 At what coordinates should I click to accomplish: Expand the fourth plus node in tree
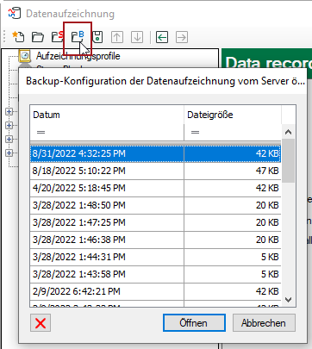[x=9, y=153]
